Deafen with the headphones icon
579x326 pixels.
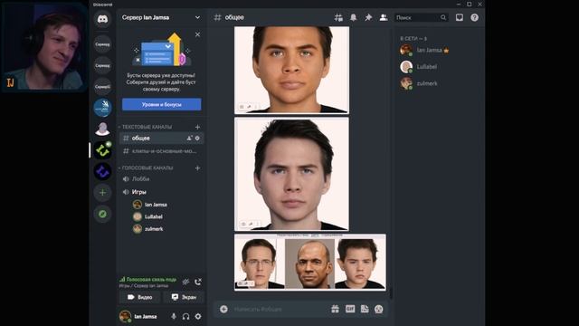(x=185, y=316)
